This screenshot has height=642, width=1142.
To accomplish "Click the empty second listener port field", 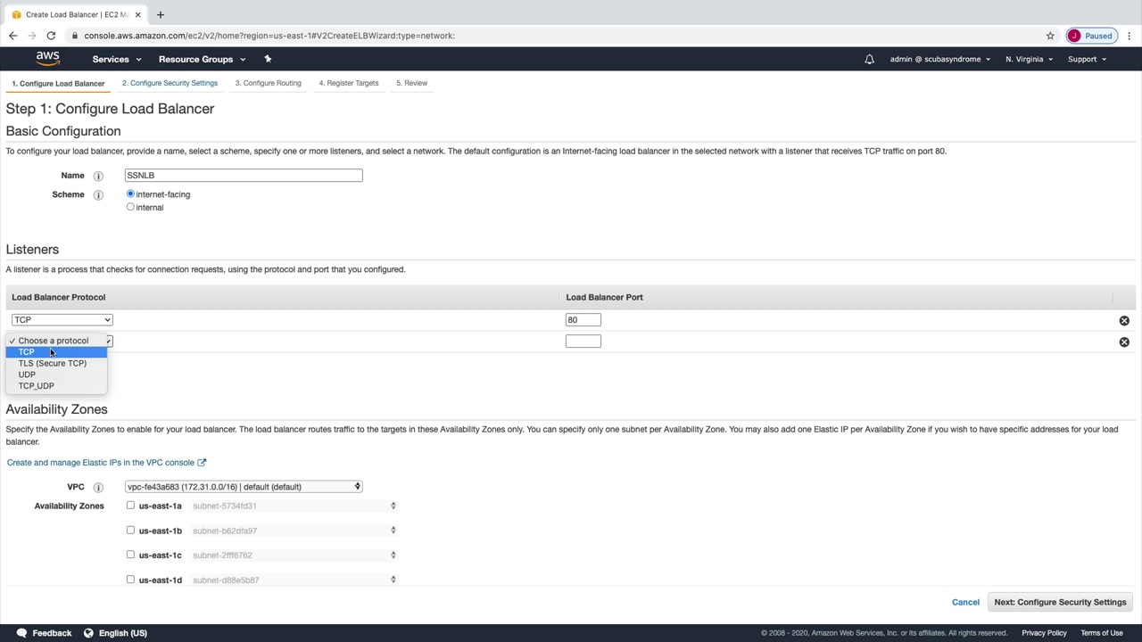I will tap(583, 342).
